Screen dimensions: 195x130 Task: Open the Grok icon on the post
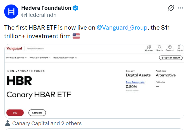171,8
